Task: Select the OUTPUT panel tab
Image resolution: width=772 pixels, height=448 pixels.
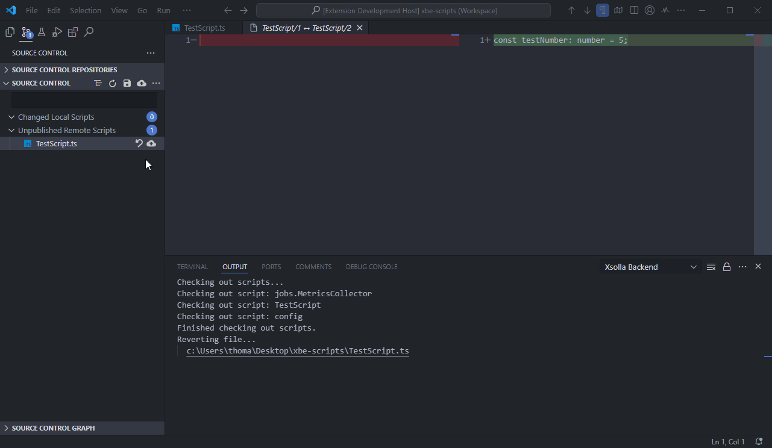Action: (x=234, y=267)
